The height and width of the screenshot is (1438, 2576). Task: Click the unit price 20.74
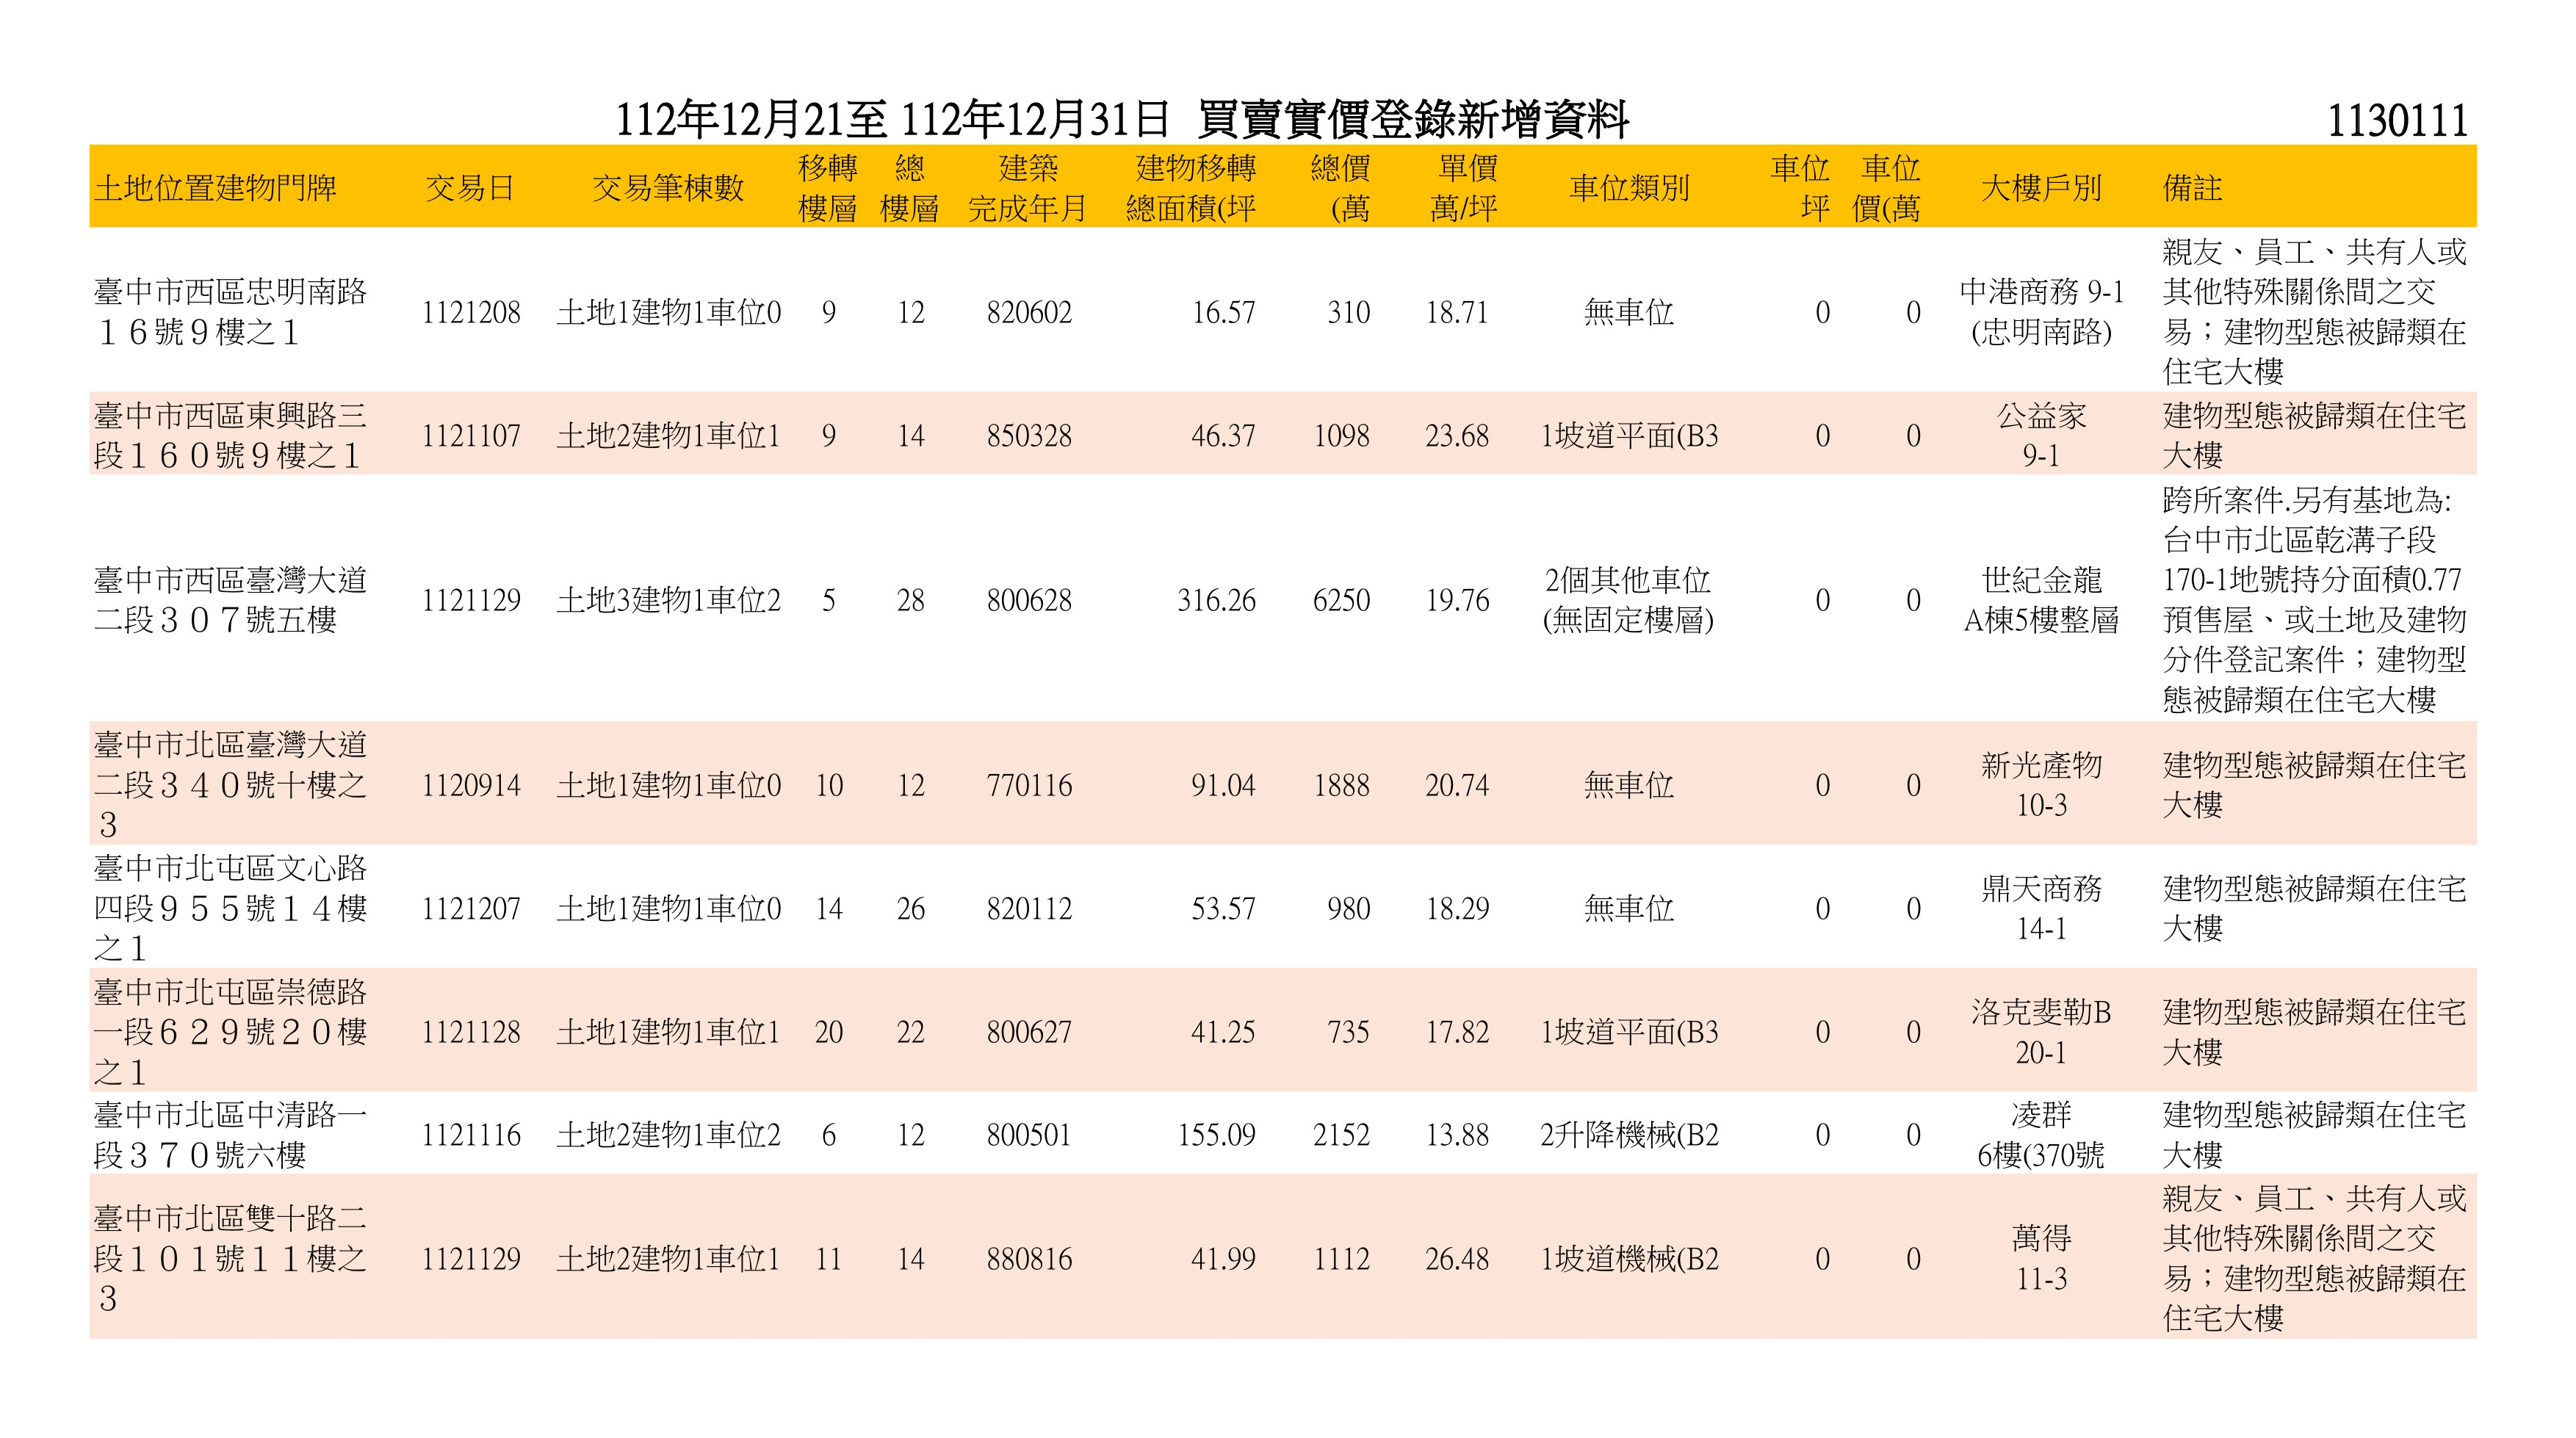click(x=1457, y=786)
